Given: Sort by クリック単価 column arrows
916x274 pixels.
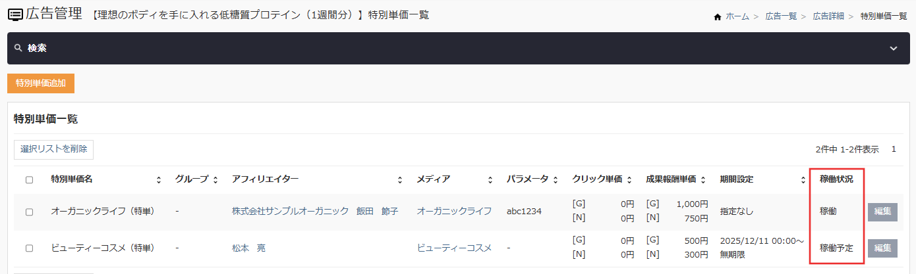Looking at the screenshot, I should pyautogui.click(x=629, y=179).
